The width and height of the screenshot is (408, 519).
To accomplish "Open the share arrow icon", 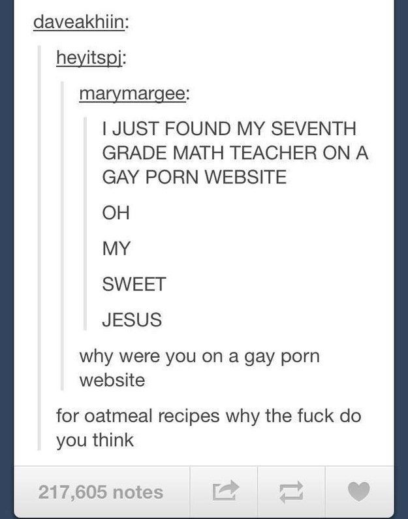I will click(x=225, y=490).
